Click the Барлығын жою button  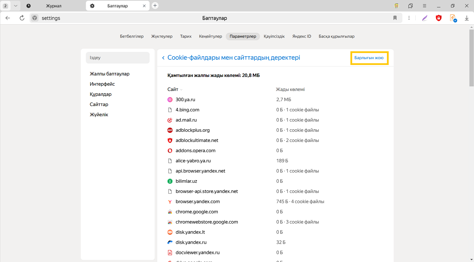[369, 58]
